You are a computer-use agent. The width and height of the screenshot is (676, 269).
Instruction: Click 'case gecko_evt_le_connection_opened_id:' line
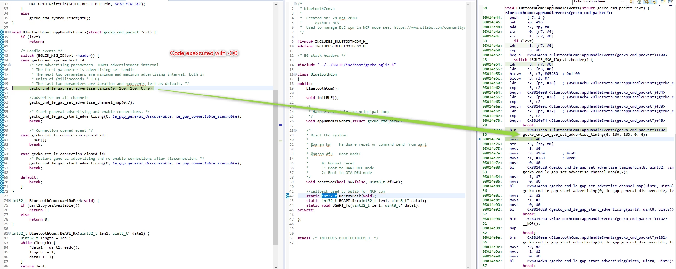[x=63, y=135]
